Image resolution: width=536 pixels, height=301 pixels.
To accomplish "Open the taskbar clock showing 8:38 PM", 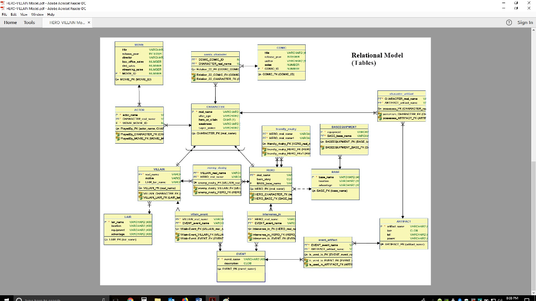I will [x=513, y=298].
